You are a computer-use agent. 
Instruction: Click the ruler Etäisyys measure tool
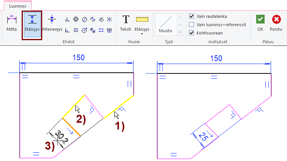142,23
